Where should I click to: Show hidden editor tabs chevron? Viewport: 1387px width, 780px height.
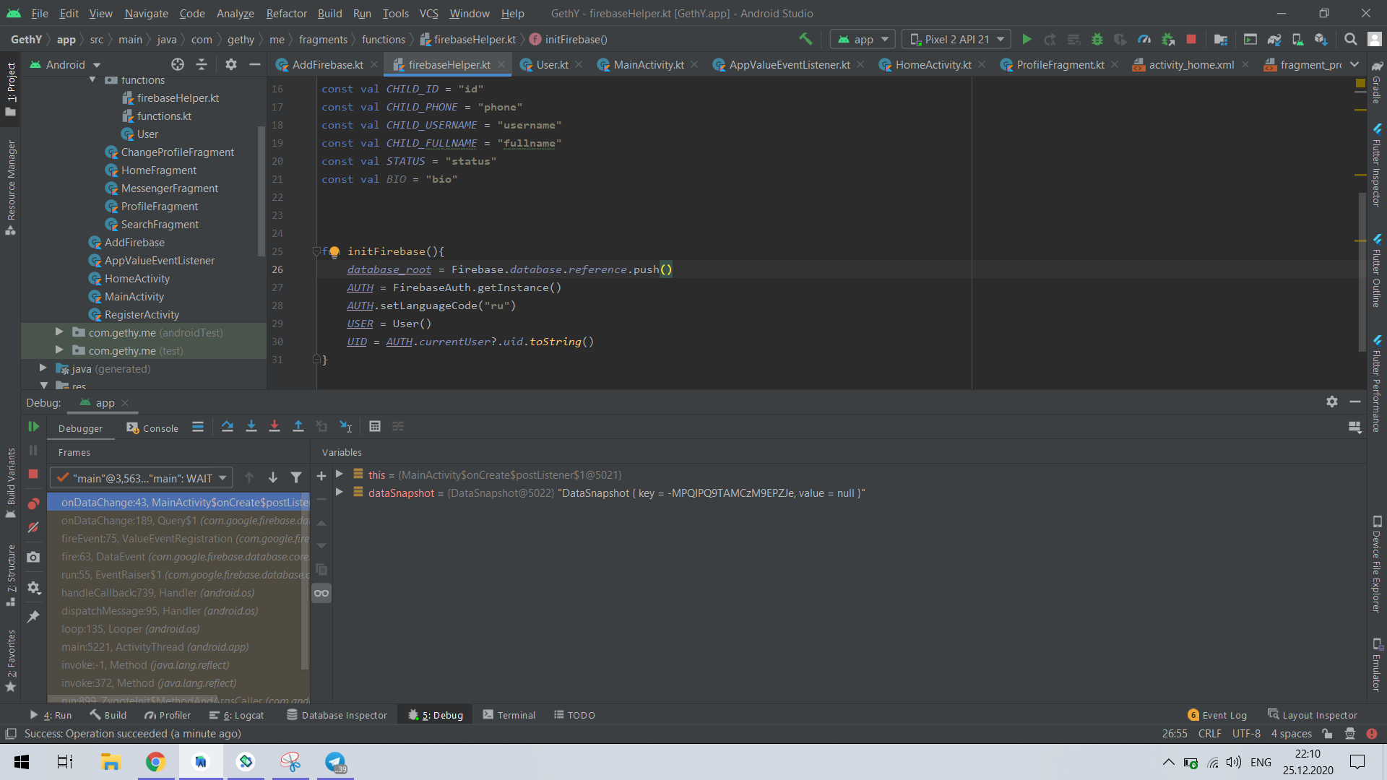pyautogui.click(x=1354, y=64)
